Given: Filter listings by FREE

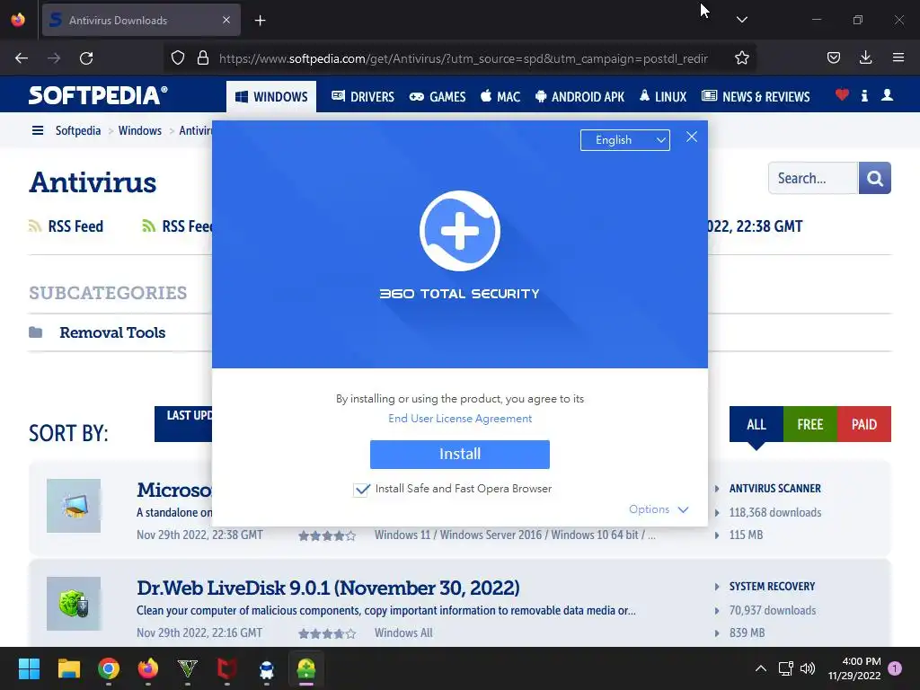Looking at the screenshot, I should click(x=809, y=424).
